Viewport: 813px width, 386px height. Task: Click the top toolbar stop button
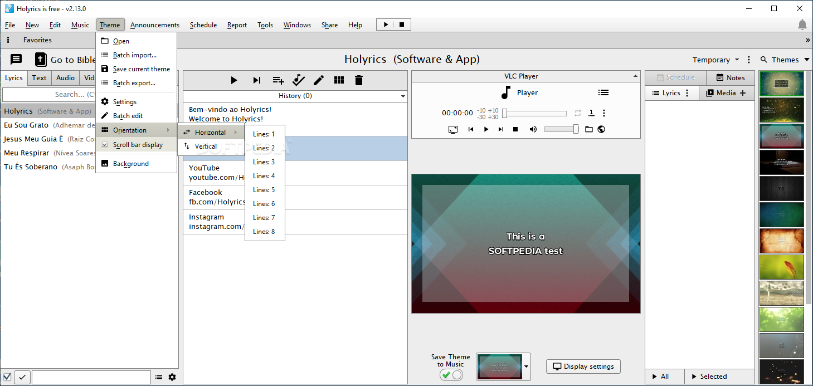tap(402, 25)
